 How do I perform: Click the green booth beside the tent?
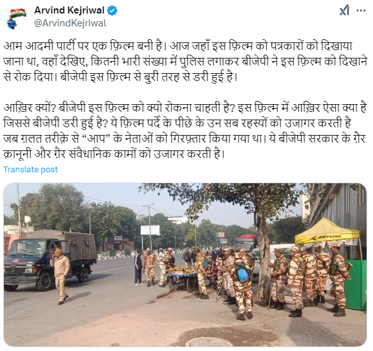pyautogui.click(x=356, y=284)
